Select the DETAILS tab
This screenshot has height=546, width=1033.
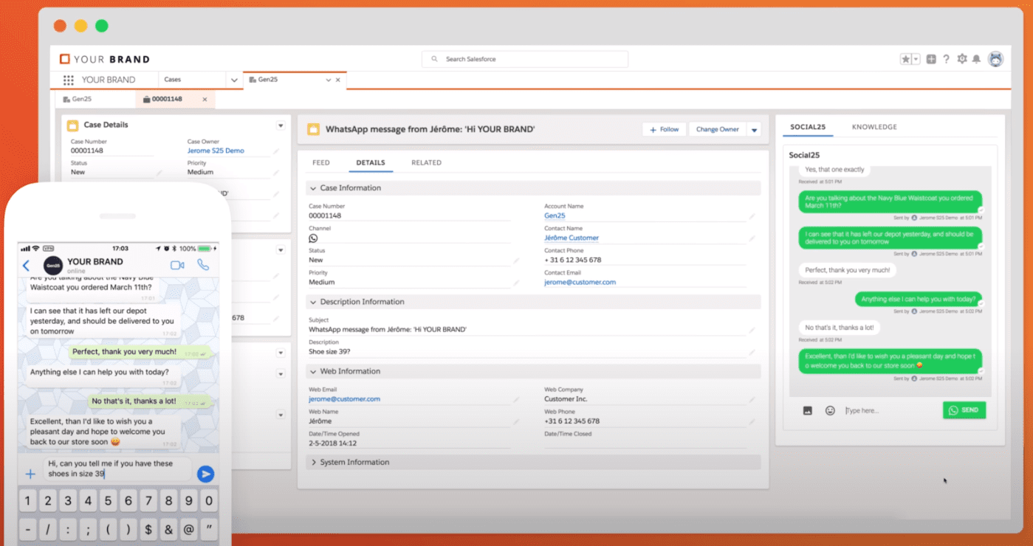coord(371,162)
